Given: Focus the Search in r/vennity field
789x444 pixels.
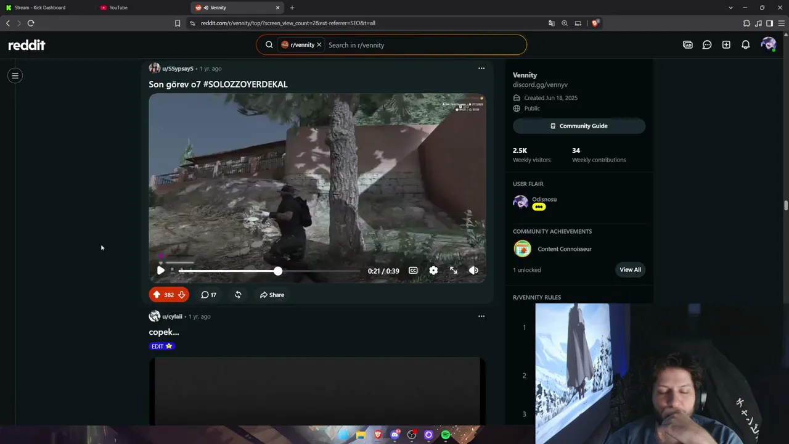Looking at the screenshot, I should coord(424,45).
